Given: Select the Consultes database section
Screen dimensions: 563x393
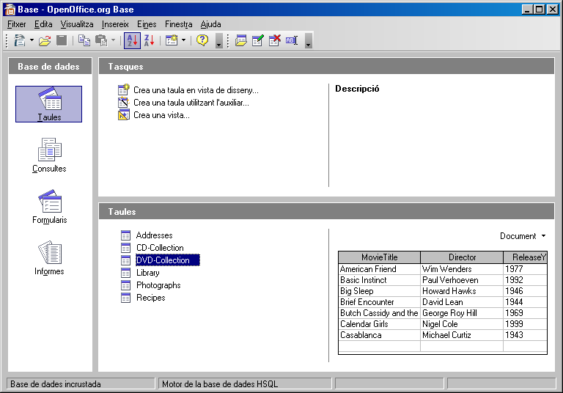Looking at the screenshot, I should pos(49,155).
